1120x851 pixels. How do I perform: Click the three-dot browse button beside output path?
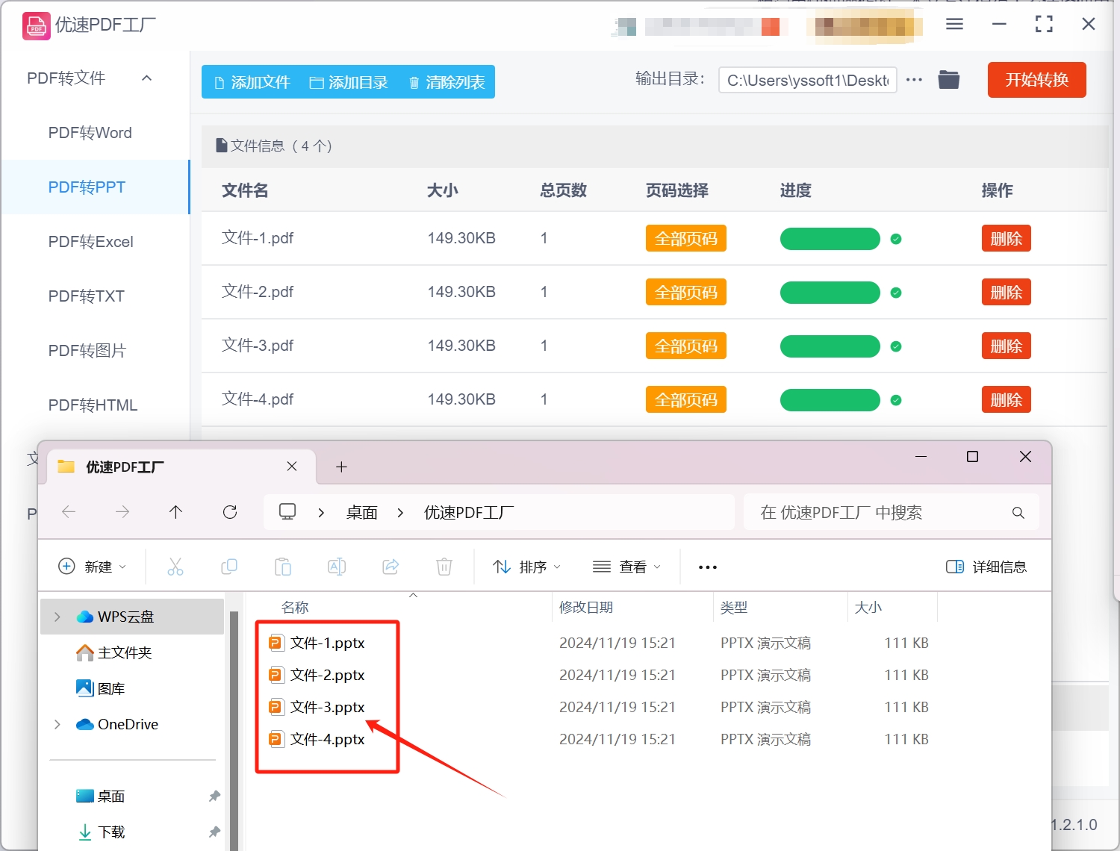(x=914, y=80)
